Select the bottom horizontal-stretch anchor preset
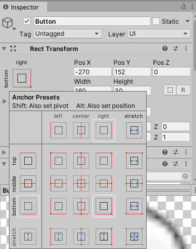Screen dimensions: 196x249 [x=134, y=206]
